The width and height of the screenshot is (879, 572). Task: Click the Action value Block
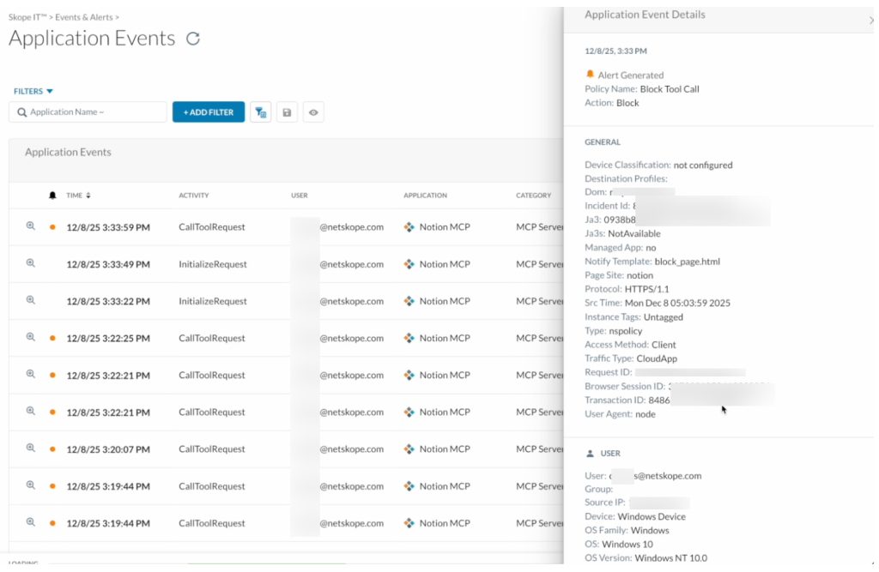pos(627,103)
